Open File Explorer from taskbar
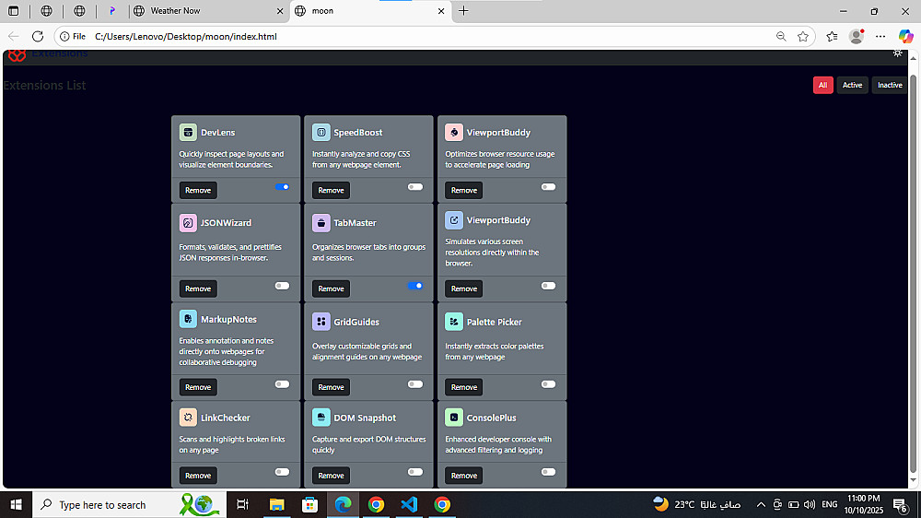921x518 pixels. click(276, 504)
